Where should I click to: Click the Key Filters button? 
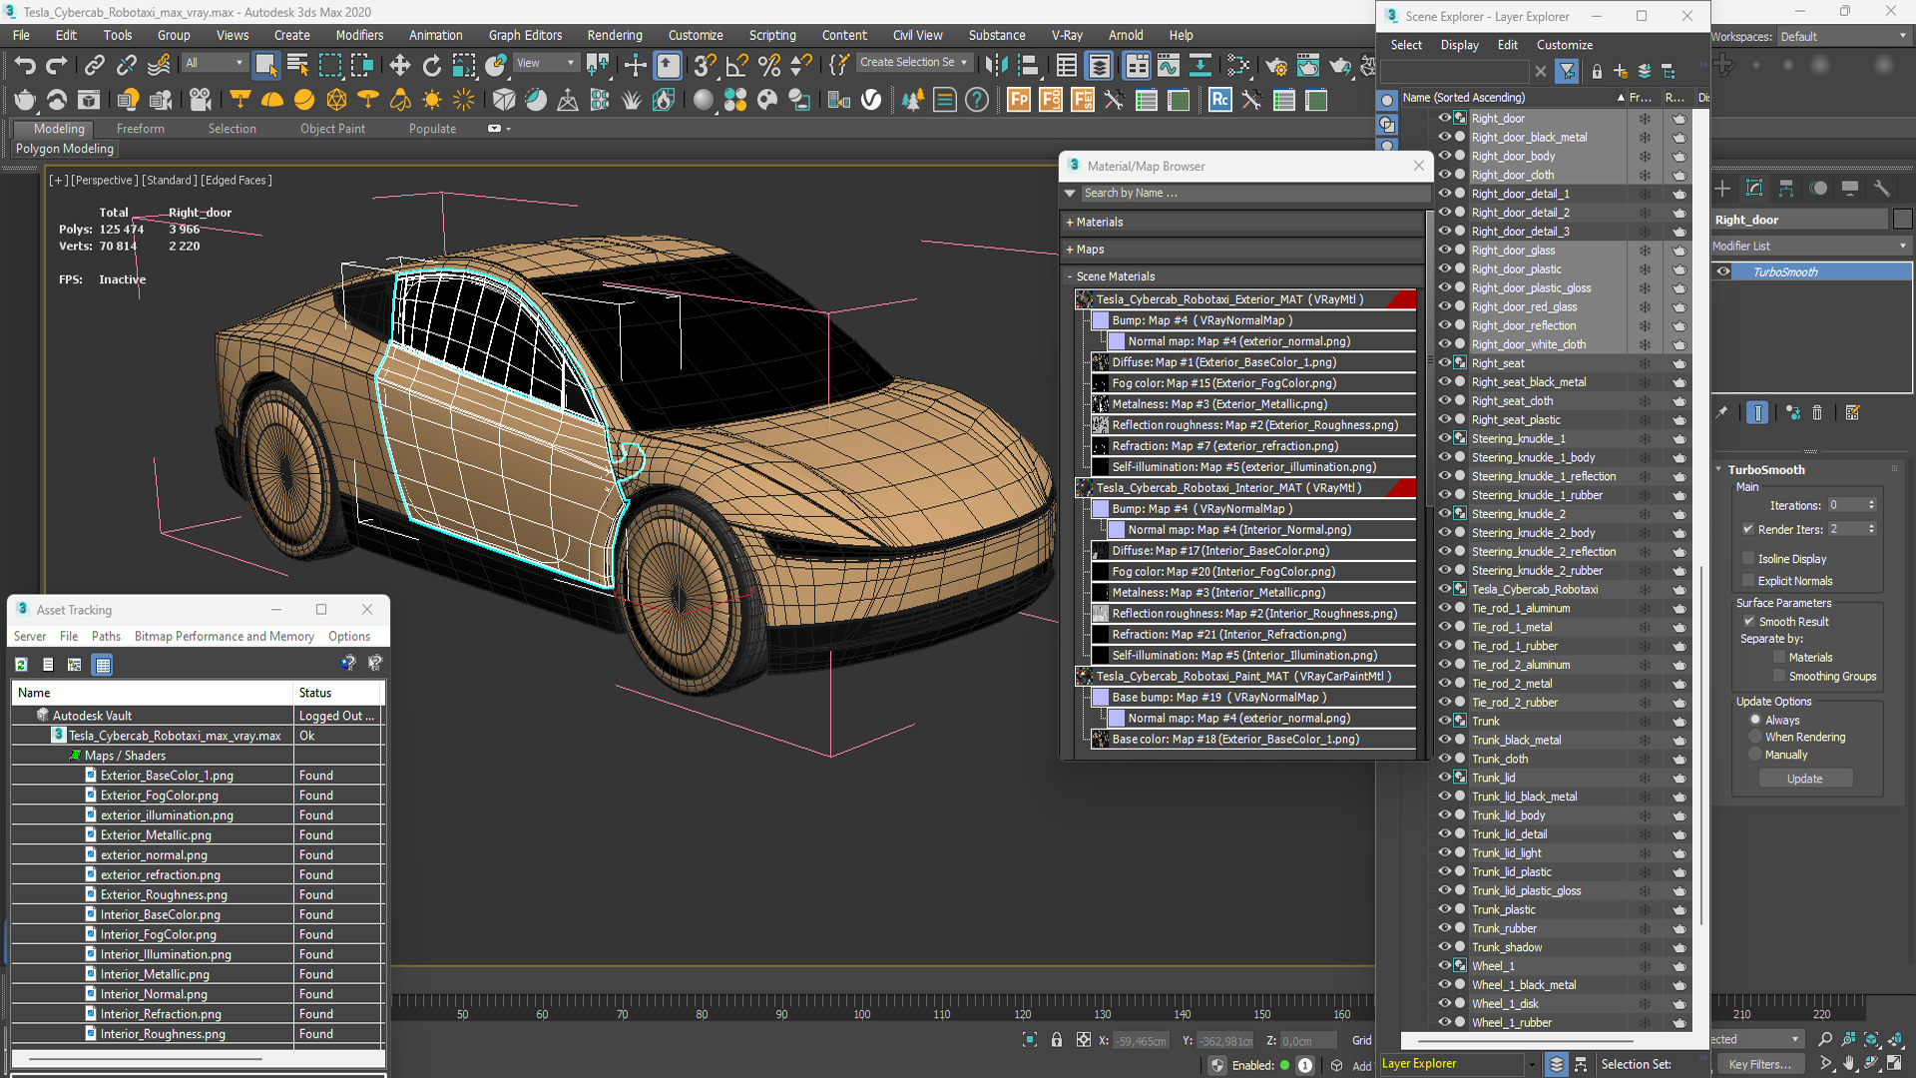click(1759, 1064)
